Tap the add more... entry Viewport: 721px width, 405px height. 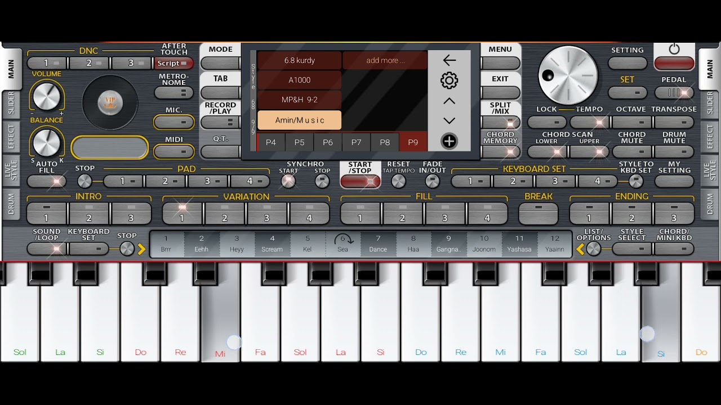(385, 60)
